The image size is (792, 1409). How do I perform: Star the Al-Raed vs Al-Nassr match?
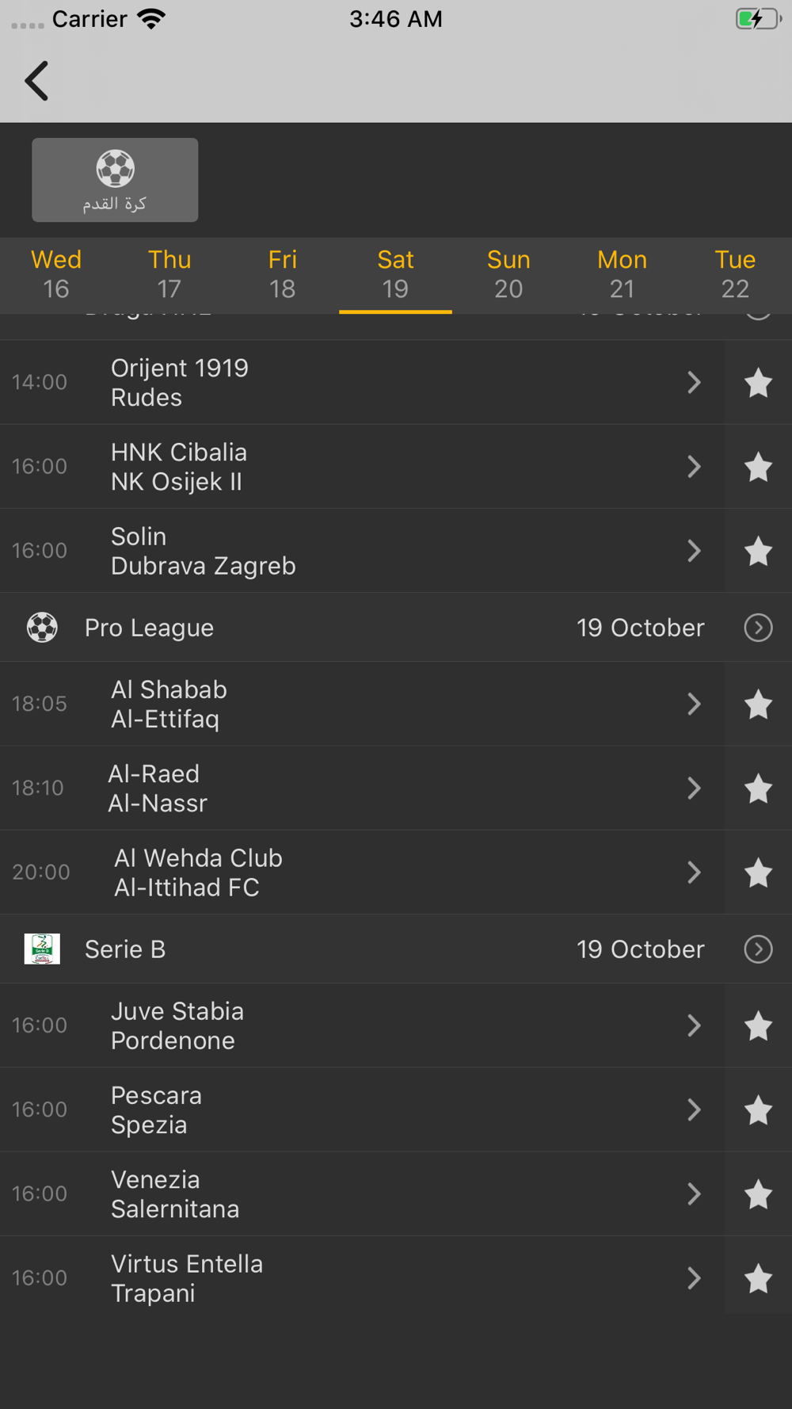(758, 789)
